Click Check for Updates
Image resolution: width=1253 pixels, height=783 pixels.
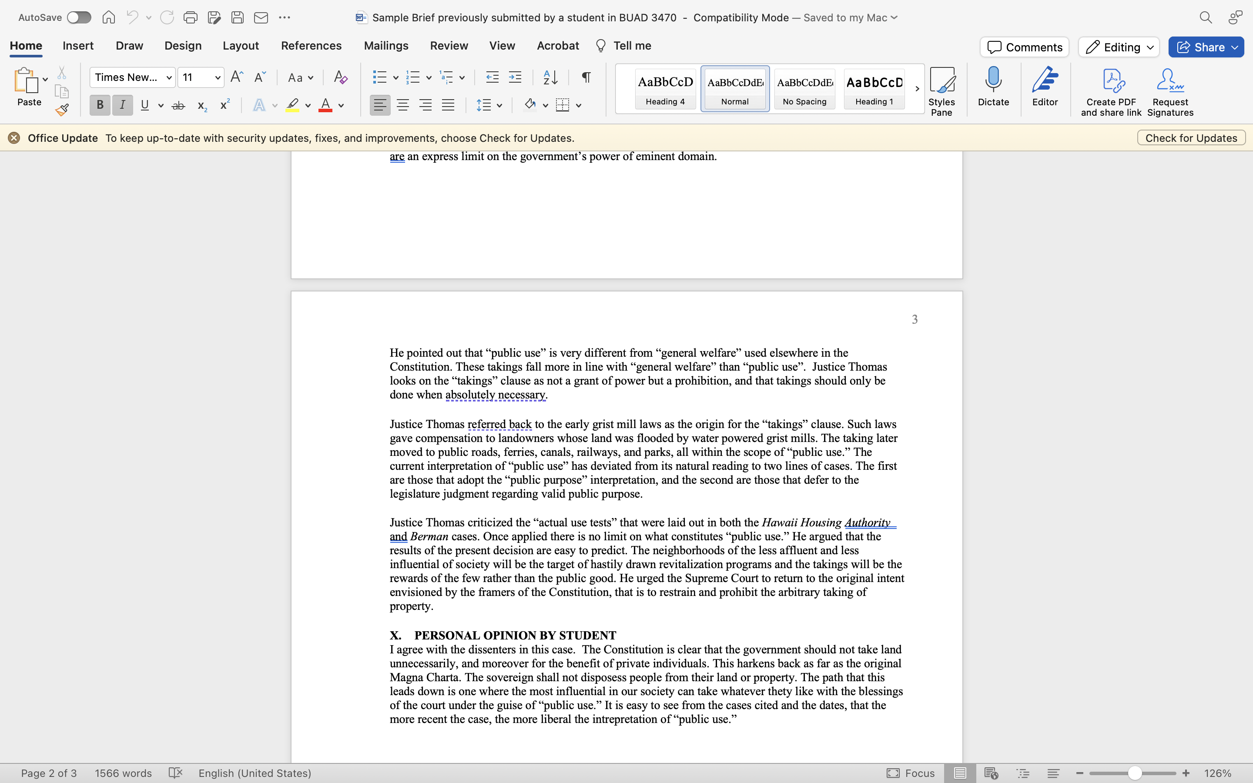(1190, 137)
